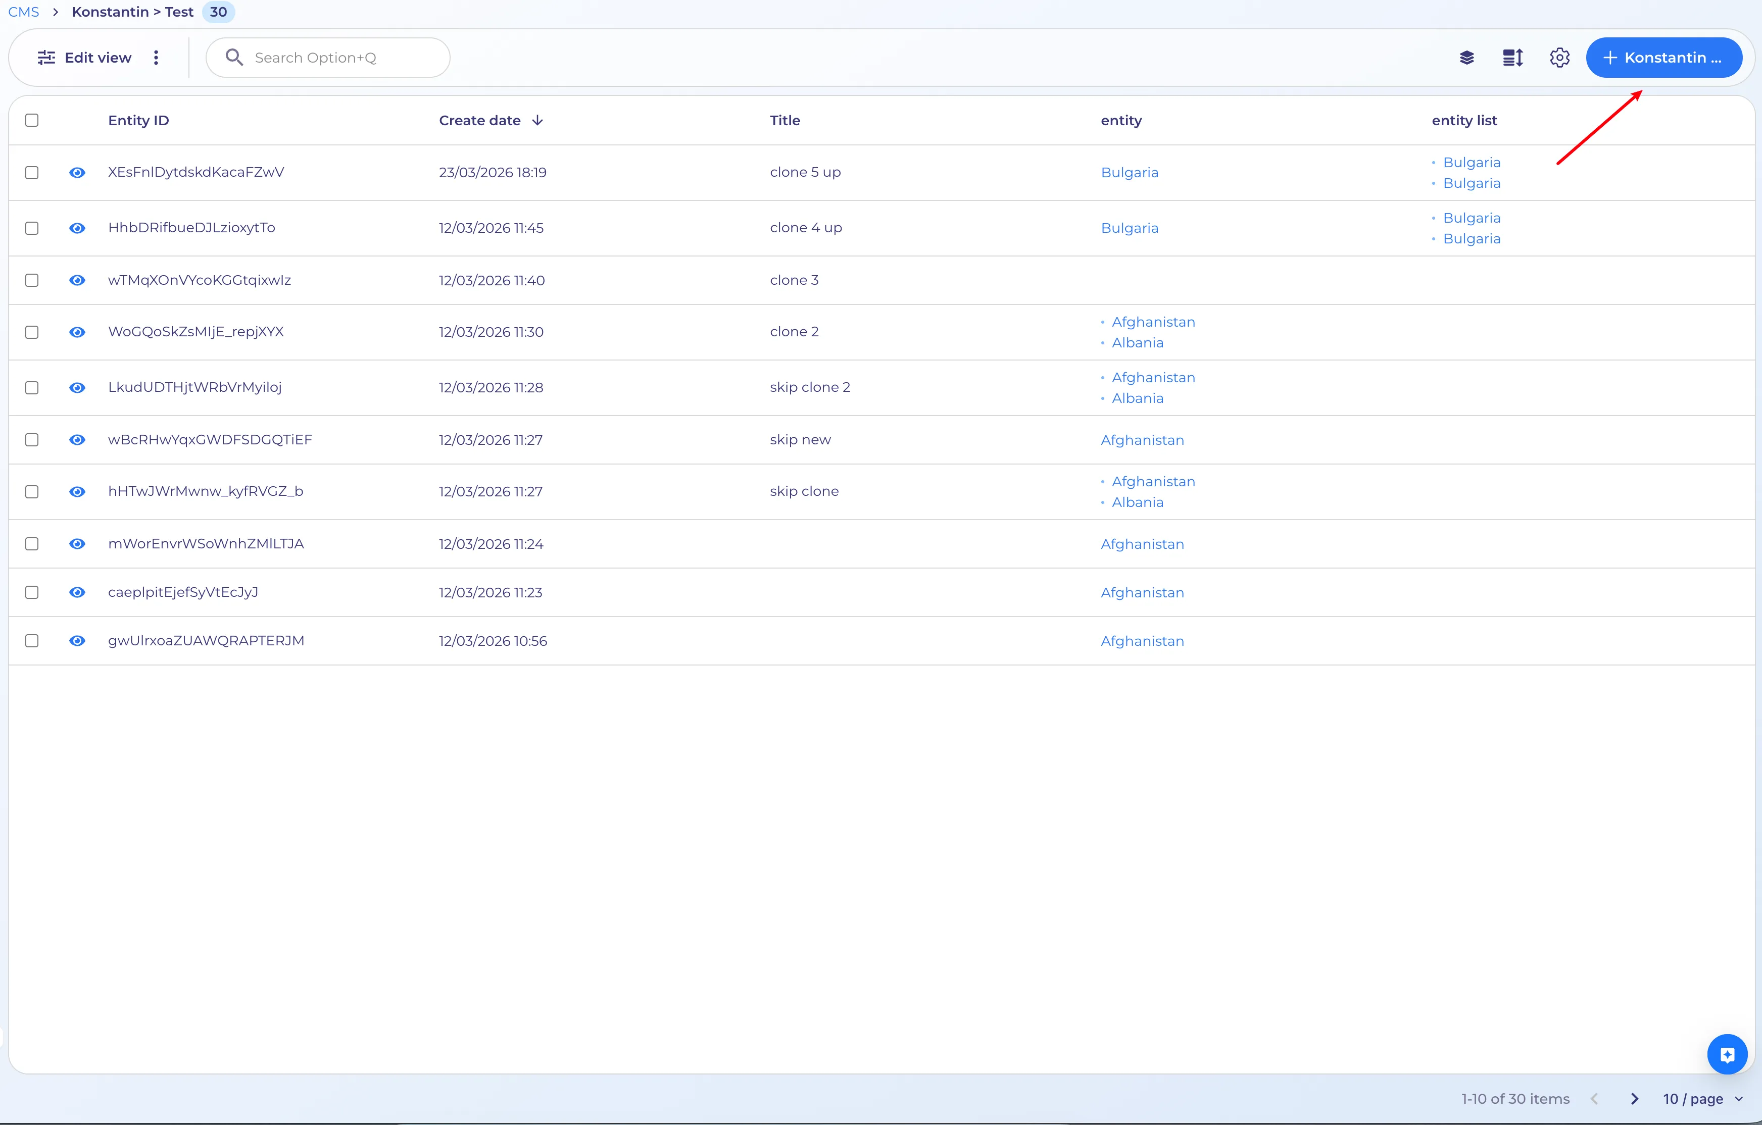Click the Entity ID column header

pyautogui.click(x=138, y=120)
